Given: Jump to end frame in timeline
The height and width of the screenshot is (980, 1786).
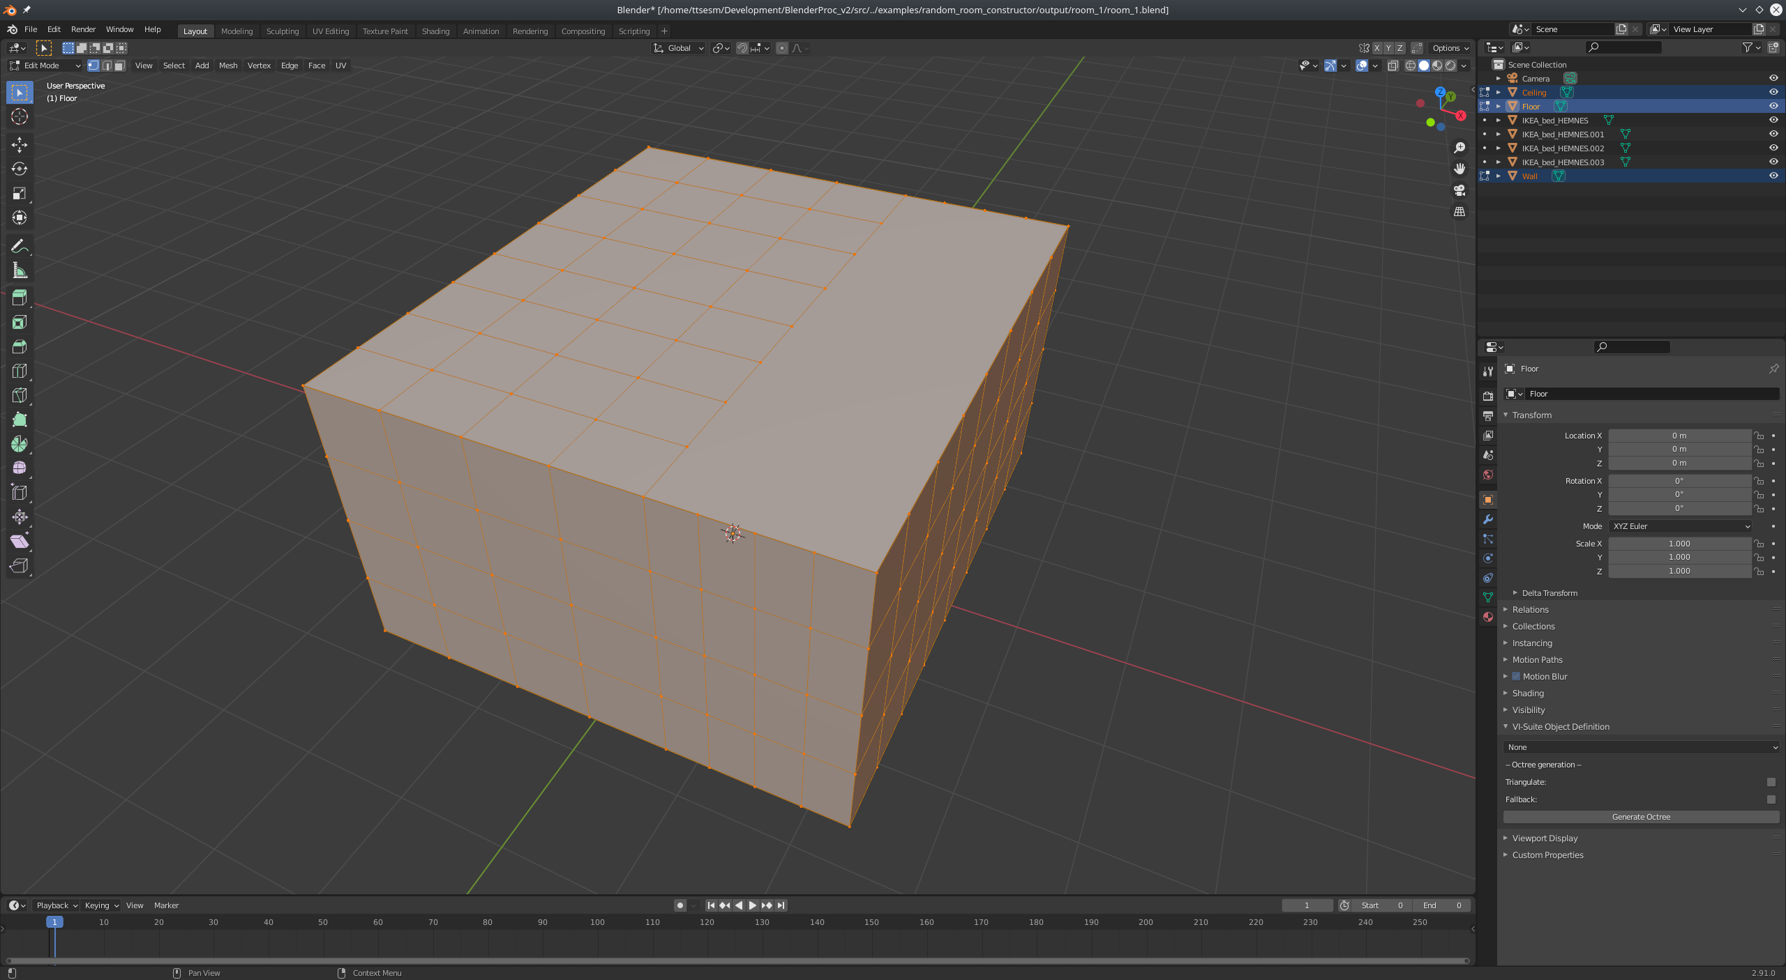Looking at the screenshot, I should pyautogui.click(x=780, y=905).
